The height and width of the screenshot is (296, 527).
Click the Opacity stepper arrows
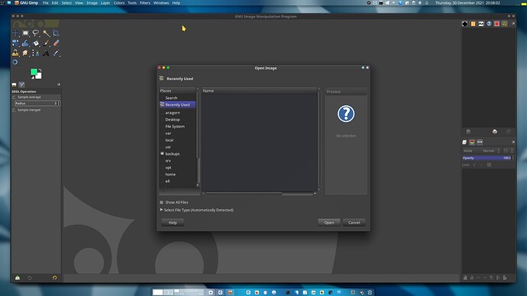pos(513,158)
